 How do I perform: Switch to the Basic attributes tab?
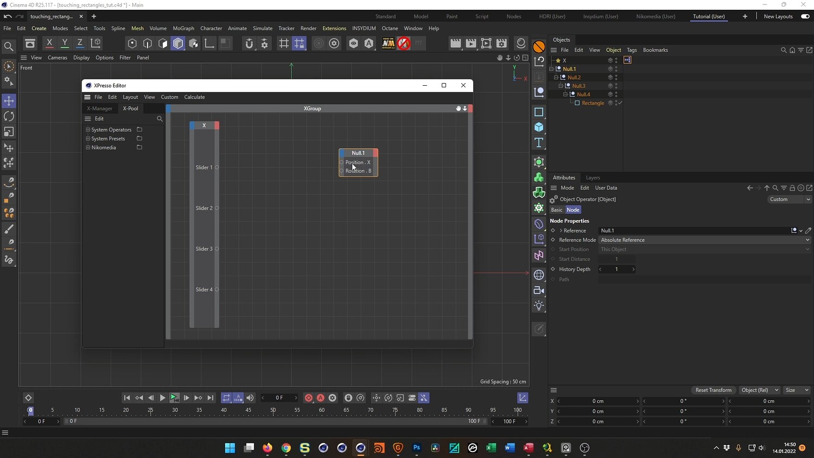pyautogui.click(x=557, y=210)
